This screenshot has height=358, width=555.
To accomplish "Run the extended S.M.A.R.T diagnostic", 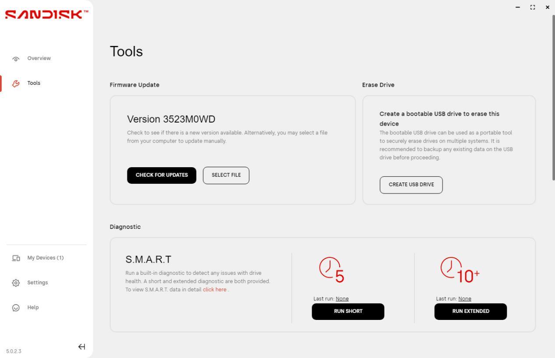I will tap(471, 312).
